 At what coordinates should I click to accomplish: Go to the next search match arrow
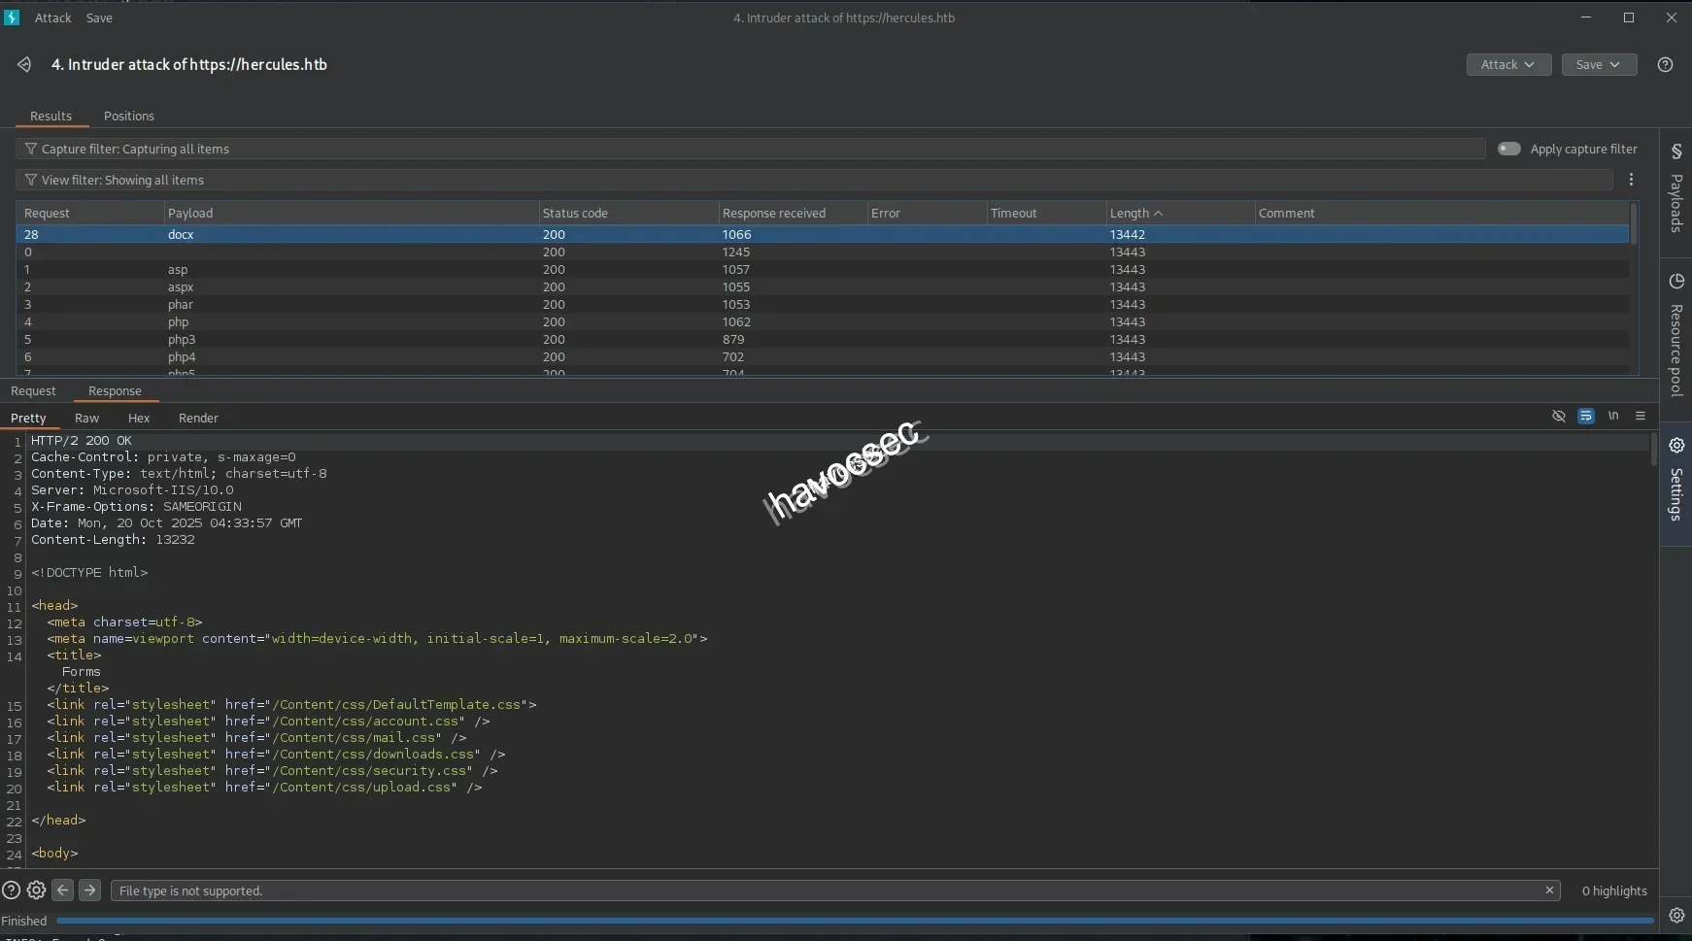pos(89,890)
